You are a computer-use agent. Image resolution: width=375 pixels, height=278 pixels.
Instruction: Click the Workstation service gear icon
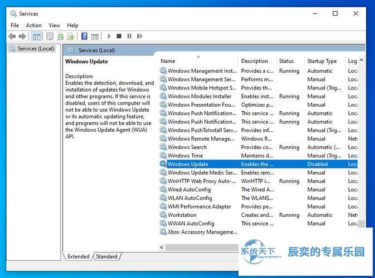tap(163, 215)
